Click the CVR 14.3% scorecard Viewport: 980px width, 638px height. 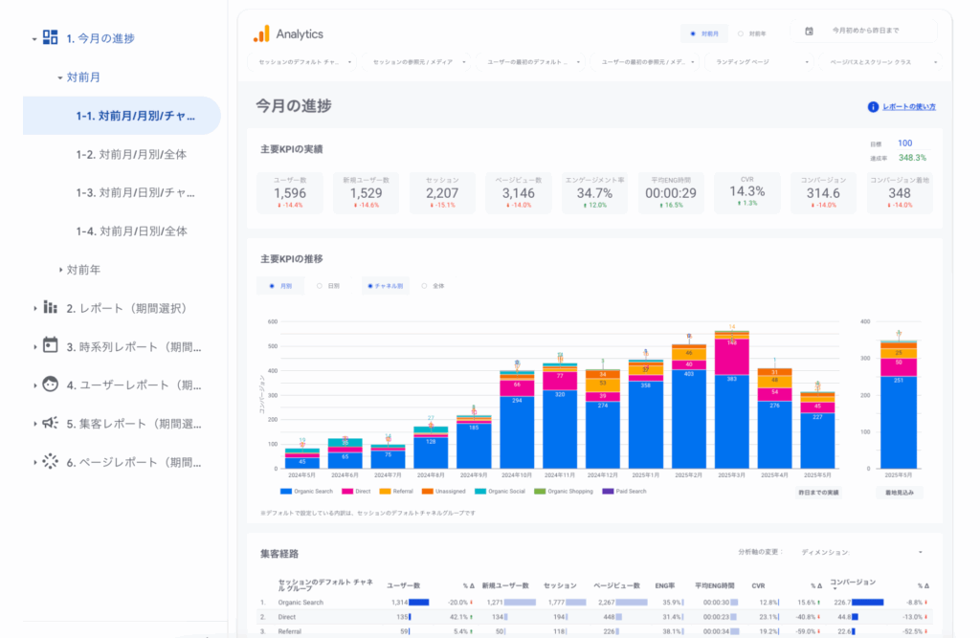(746, 192)
